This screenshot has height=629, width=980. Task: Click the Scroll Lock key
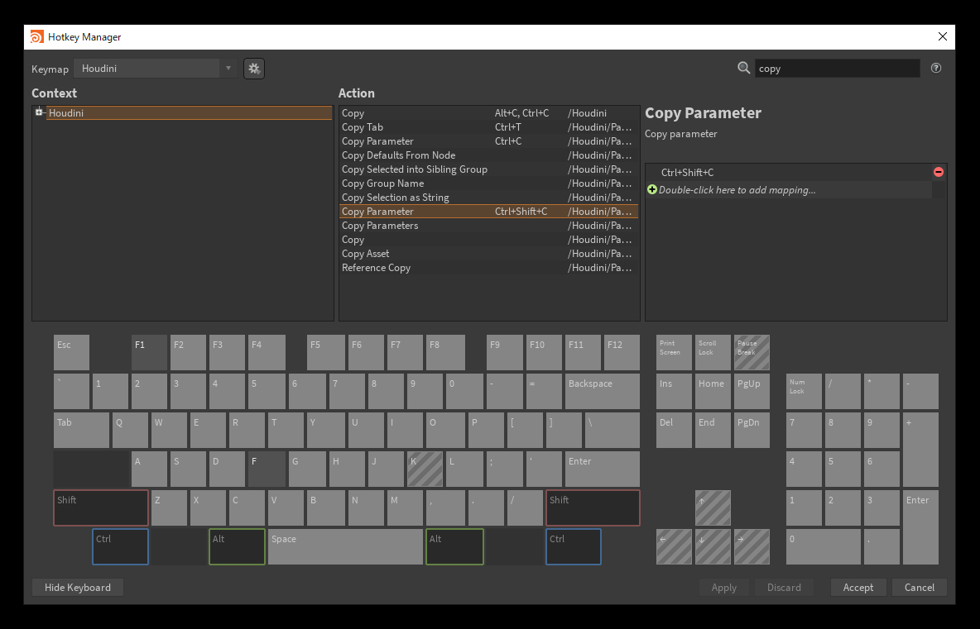(x=713, y=353)
